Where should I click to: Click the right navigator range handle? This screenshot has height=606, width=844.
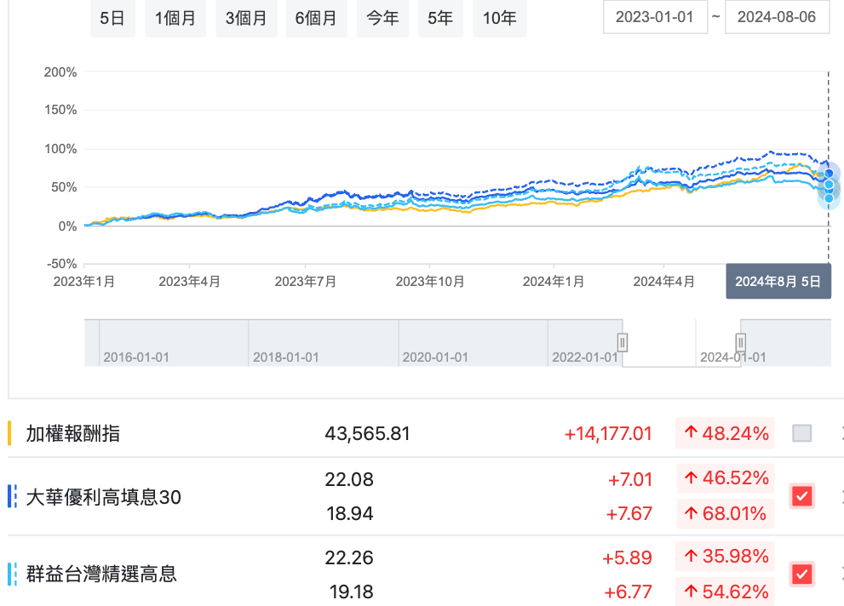tap(741, 342)
